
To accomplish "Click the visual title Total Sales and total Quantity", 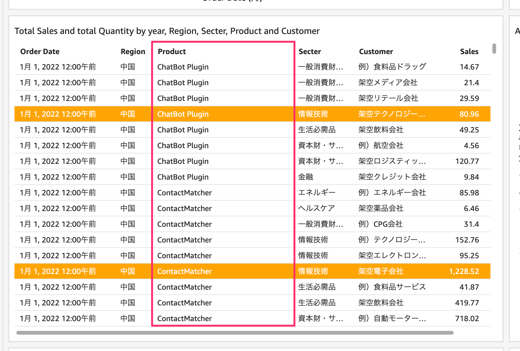I will pyautogui.click(x=167, y=31).
